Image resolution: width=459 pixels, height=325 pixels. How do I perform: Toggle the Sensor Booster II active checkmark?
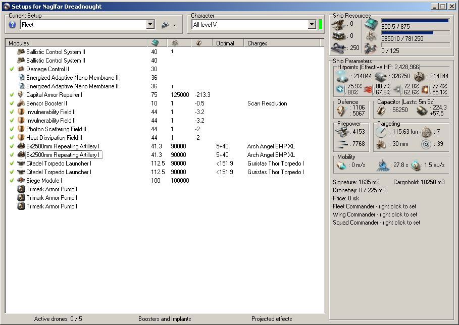tap(12, 103)
